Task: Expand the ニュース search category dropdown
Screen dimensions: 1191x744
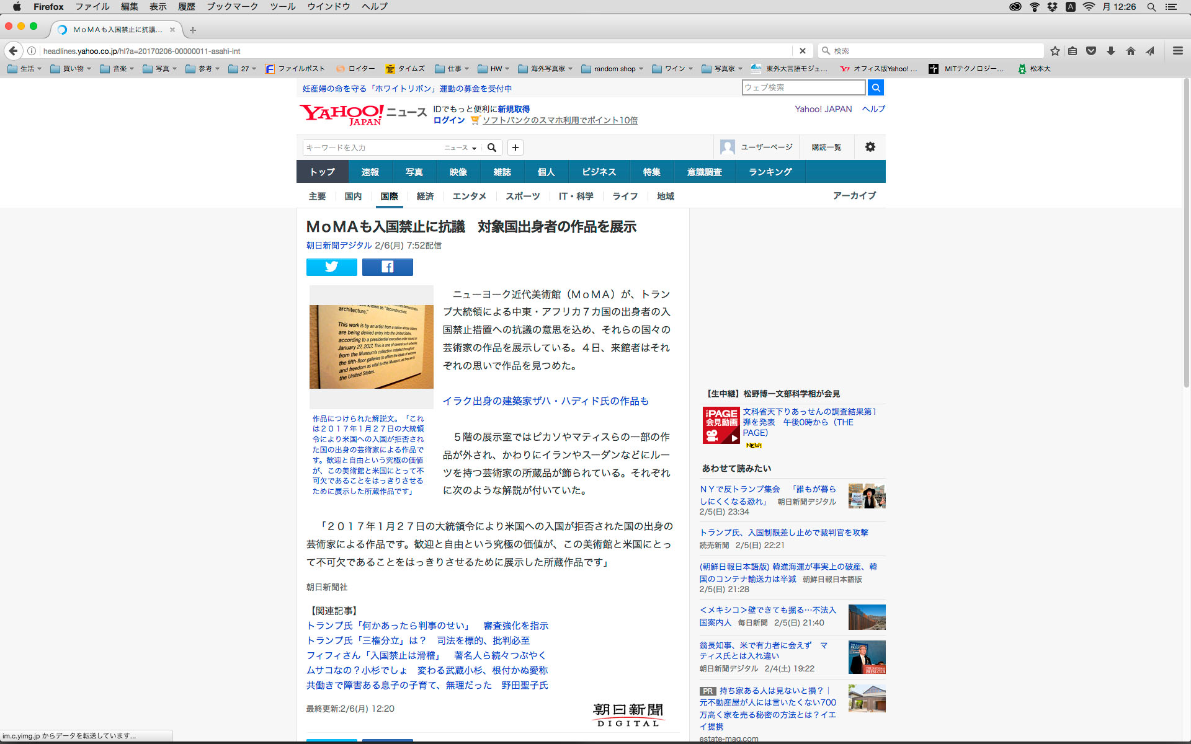Action: [460, 148]
